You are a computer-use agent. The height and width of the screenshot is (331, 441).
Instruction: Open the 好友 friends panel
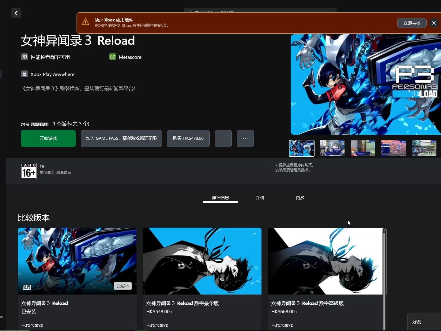(424, 322)
